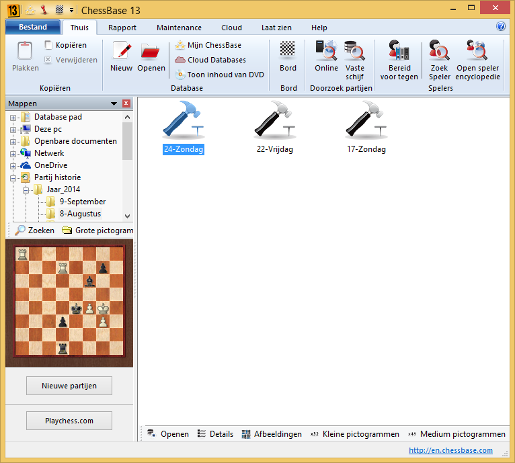515x463 pixels.
Task: Open speler encyclopedie
Action: [x=477, y=60]
